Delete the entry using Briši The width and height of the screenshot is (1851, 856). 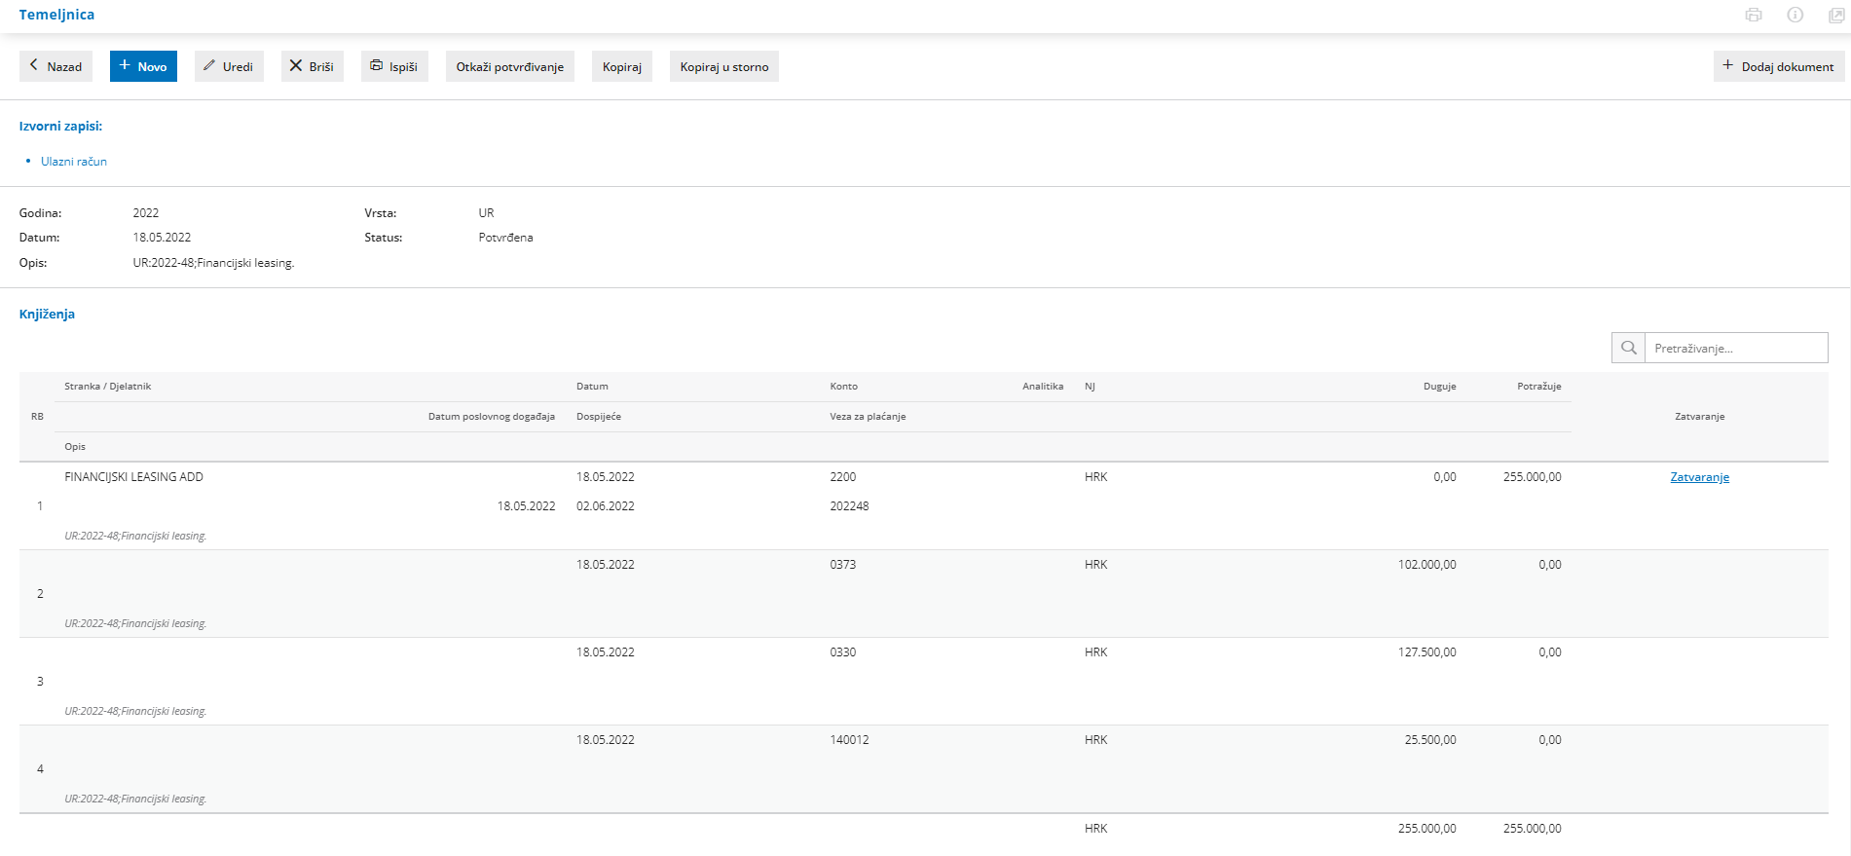[313, 66]
